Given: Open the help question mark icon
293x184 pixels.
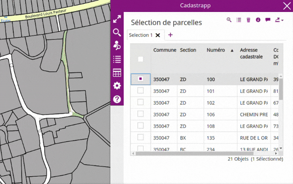Looking at the screenshot, I should coord(117,99).
